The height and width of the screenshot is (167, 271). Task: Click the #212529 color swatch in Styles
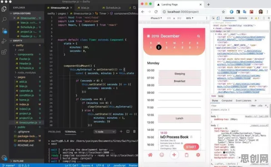224,152
